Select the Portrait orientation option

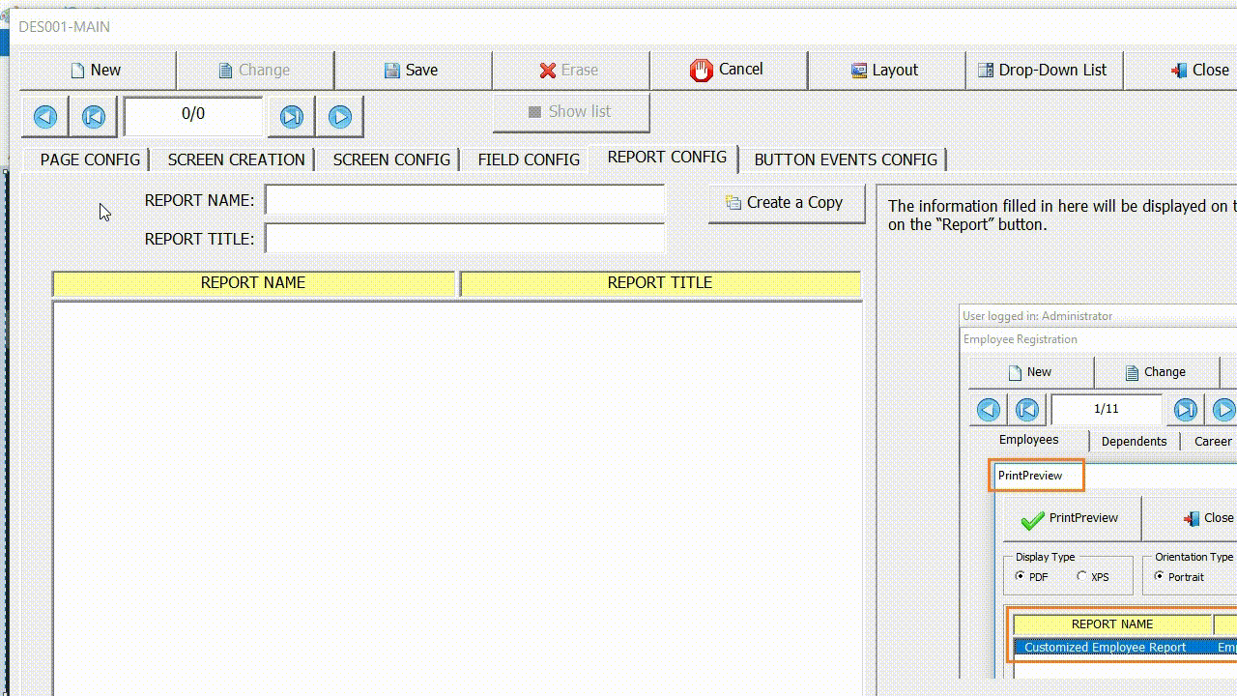[1159, 577]
